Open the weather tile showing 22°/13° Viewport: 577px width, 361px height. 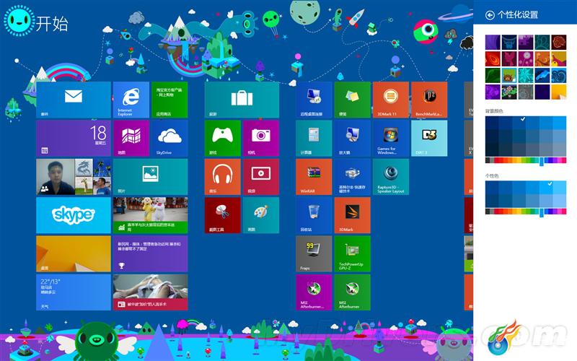point(74,292)
